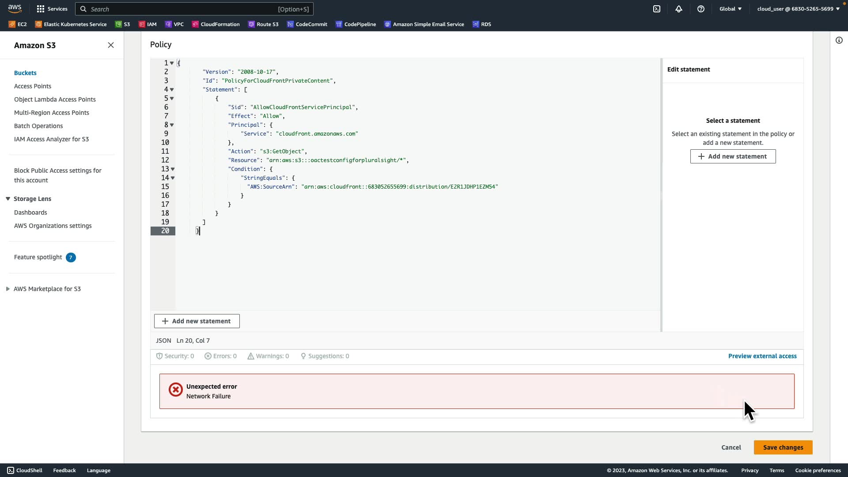Open the Services menu
Viewport: 848px width, 477px height.
[x=52, y=9]
